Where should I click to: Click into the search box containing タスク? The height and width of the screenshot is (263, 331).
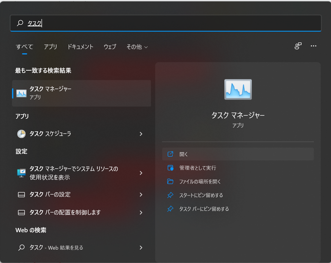tap(165, 23)
